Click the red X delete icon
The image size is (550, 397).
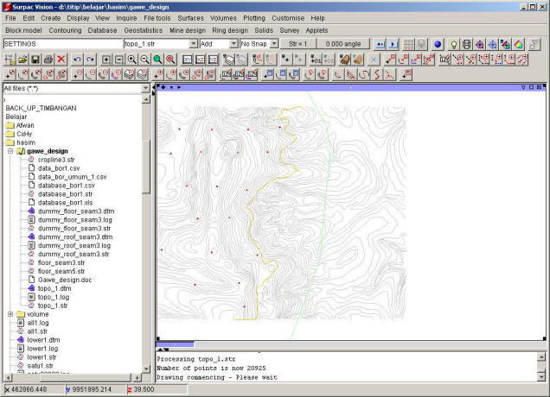pyautogui.click(x=61, y=59)
